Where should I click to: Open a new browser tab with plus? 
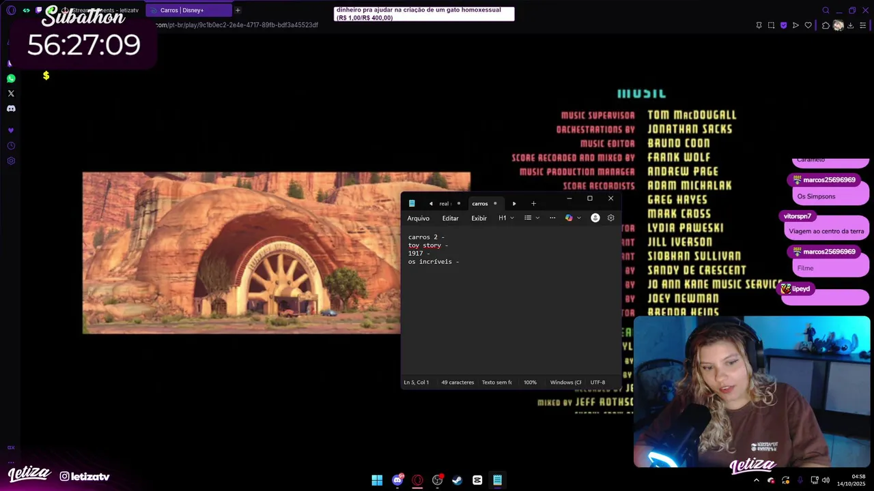tap(238, 10)
